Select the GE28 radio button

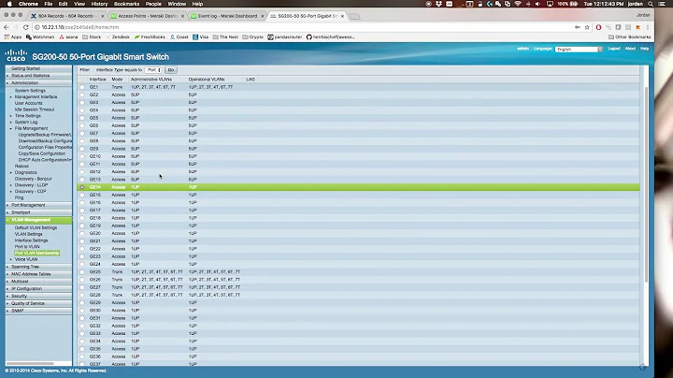[82, 295]
